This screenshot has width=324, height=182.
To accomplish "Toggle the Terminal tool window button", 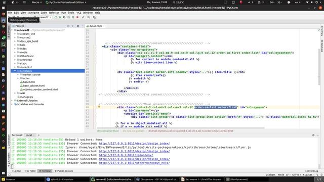I will [x=45, y=171].
